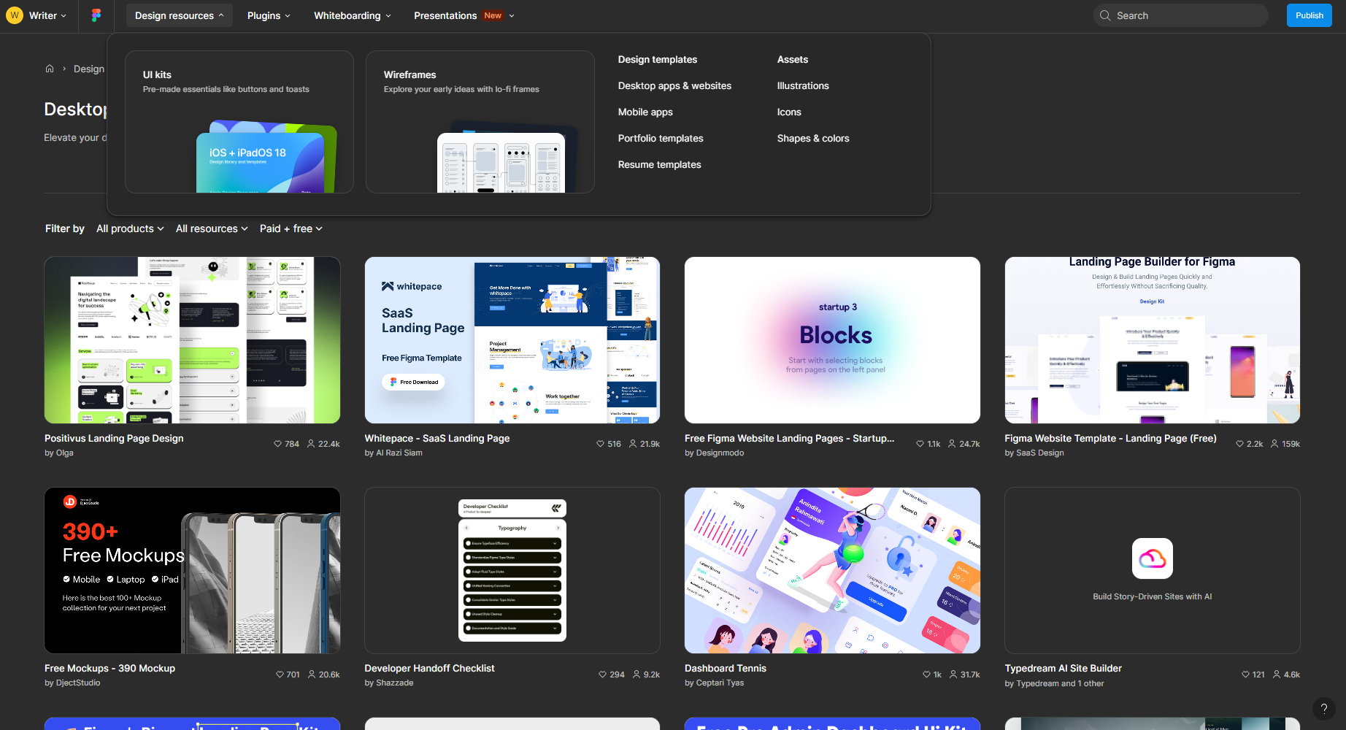Open Dashboard Tennis thumbnail
The image size is (1346, 730).
click(x=832, y=570)
